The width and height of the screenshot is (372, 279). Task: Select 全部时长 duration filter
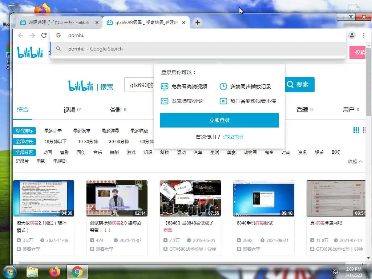click(24, 142)
